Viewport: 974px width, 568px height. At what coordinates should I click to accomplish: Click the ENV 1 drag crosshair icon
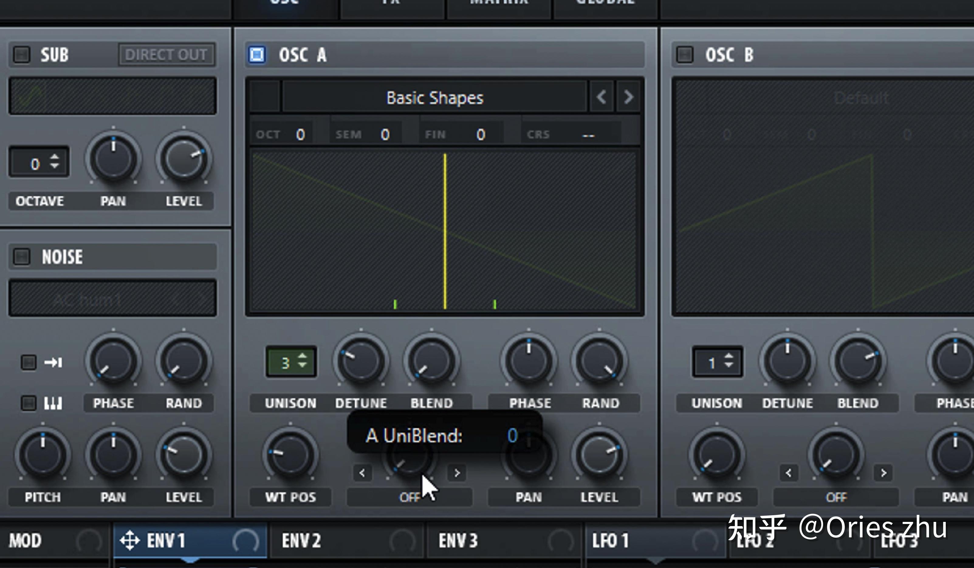coord(129,540)
